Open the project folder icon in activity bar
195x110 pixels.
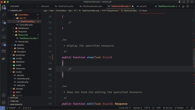[x=4, y=51]
